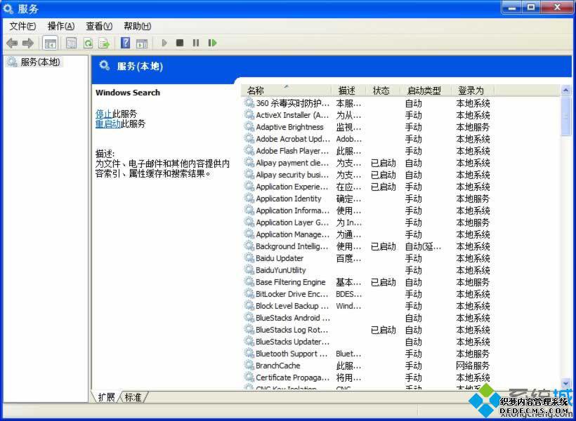This screenshot has height=421, width=576.
Task: Toggle the action pane toolbar icon
Action: click(142, 44)
